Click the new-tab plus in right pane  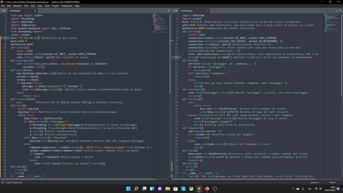pyautogui.click(x=337, y=11)
